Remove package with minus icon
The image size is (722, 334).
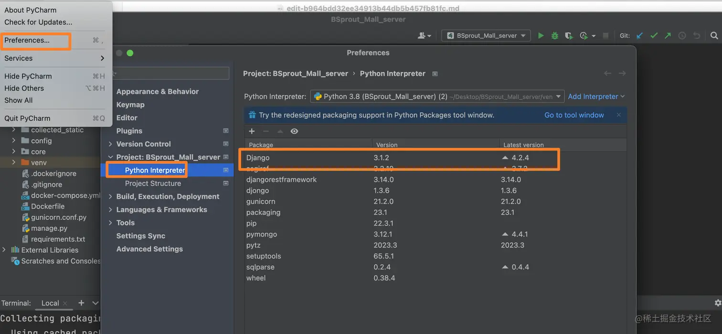[266, 131]
